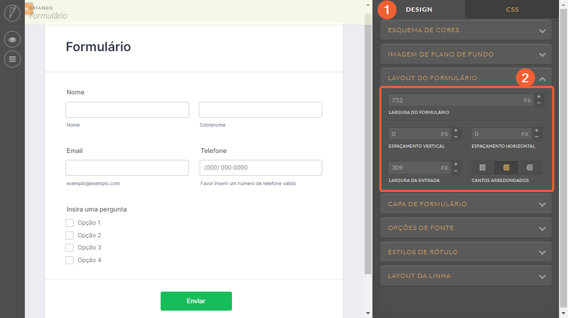568x318 pixels.
Task: Select the square corners option for inputs
Action: coord(481,167)
